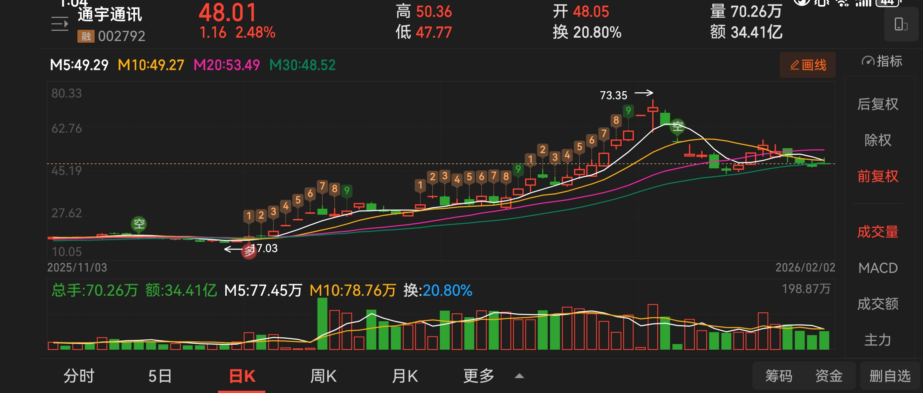Image resolution: width=923 pixels, height=393 pixels.
Task: Switch to the 分时 tab
Action: pyautogui.click(x=79, y=376)
